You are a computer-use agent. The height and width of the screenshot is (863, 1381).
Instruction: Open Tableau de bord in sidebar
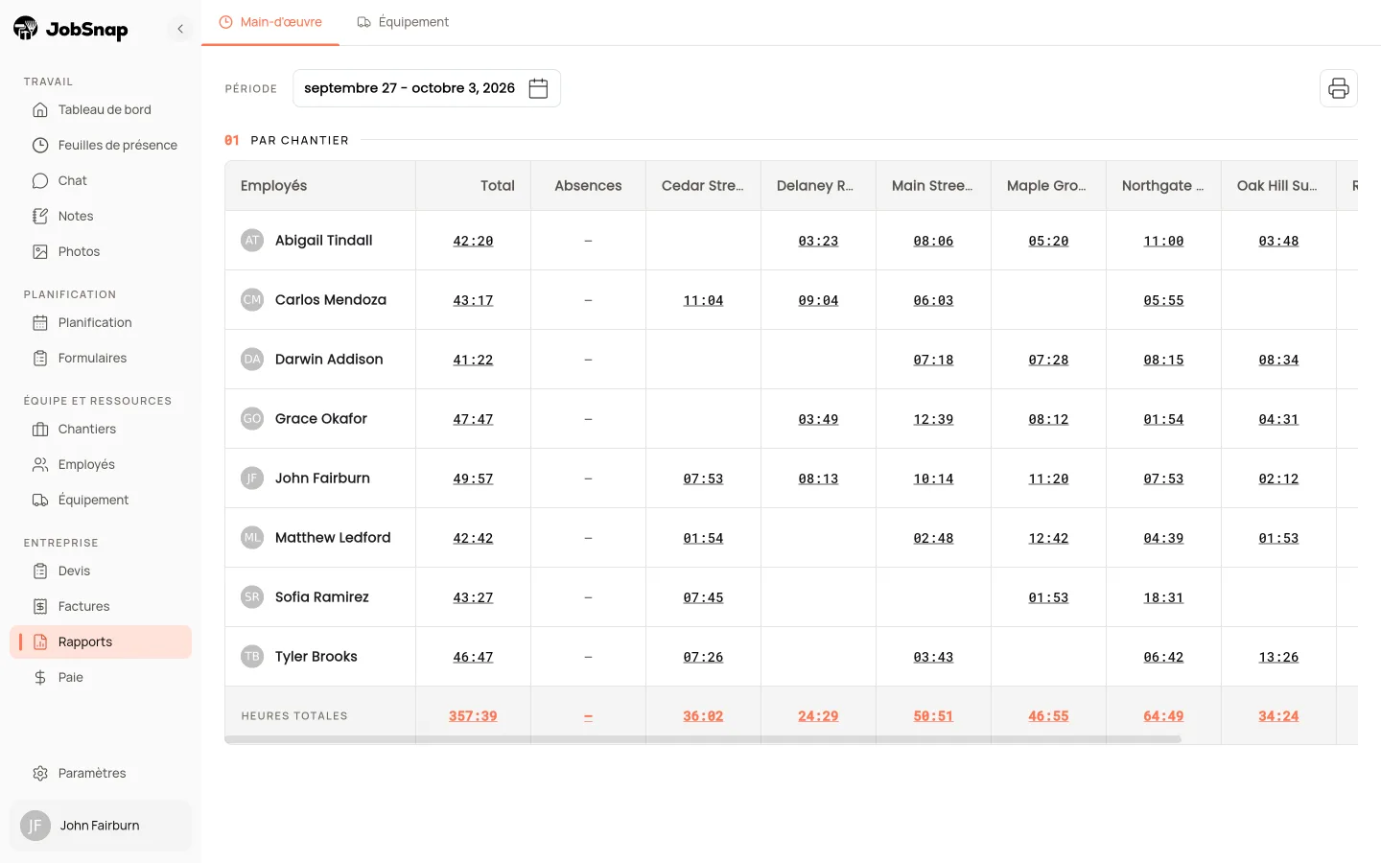click(101, 109)
